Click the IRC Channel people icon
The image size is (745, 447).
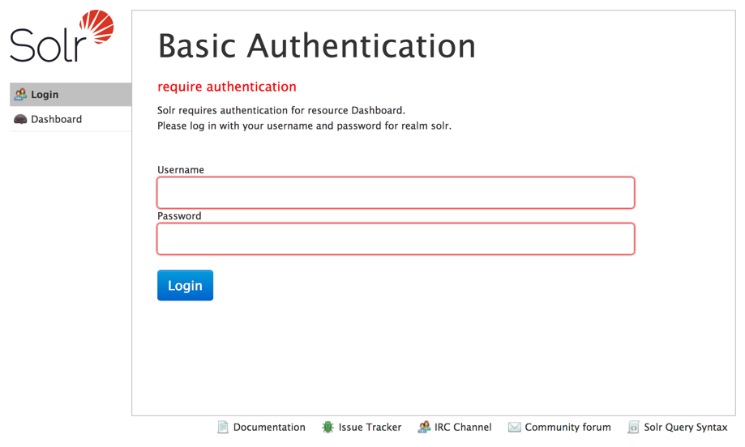pyautogui.click(x=423, y=428)
